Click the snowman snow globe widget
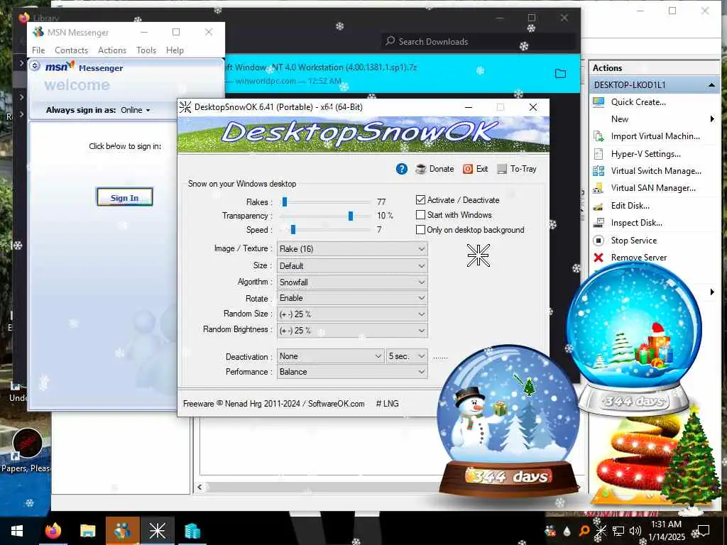This screenshot has width=727, height=545. (508, 421)
